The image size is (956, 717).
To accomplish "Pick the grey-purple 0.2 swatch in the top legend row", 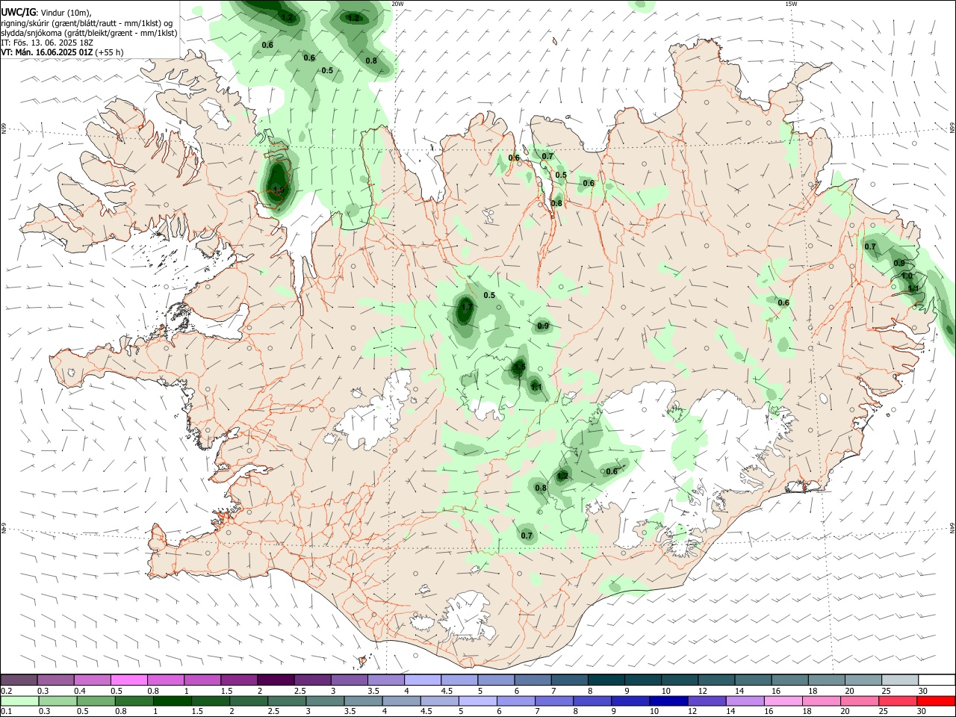I will click(19, 680).
